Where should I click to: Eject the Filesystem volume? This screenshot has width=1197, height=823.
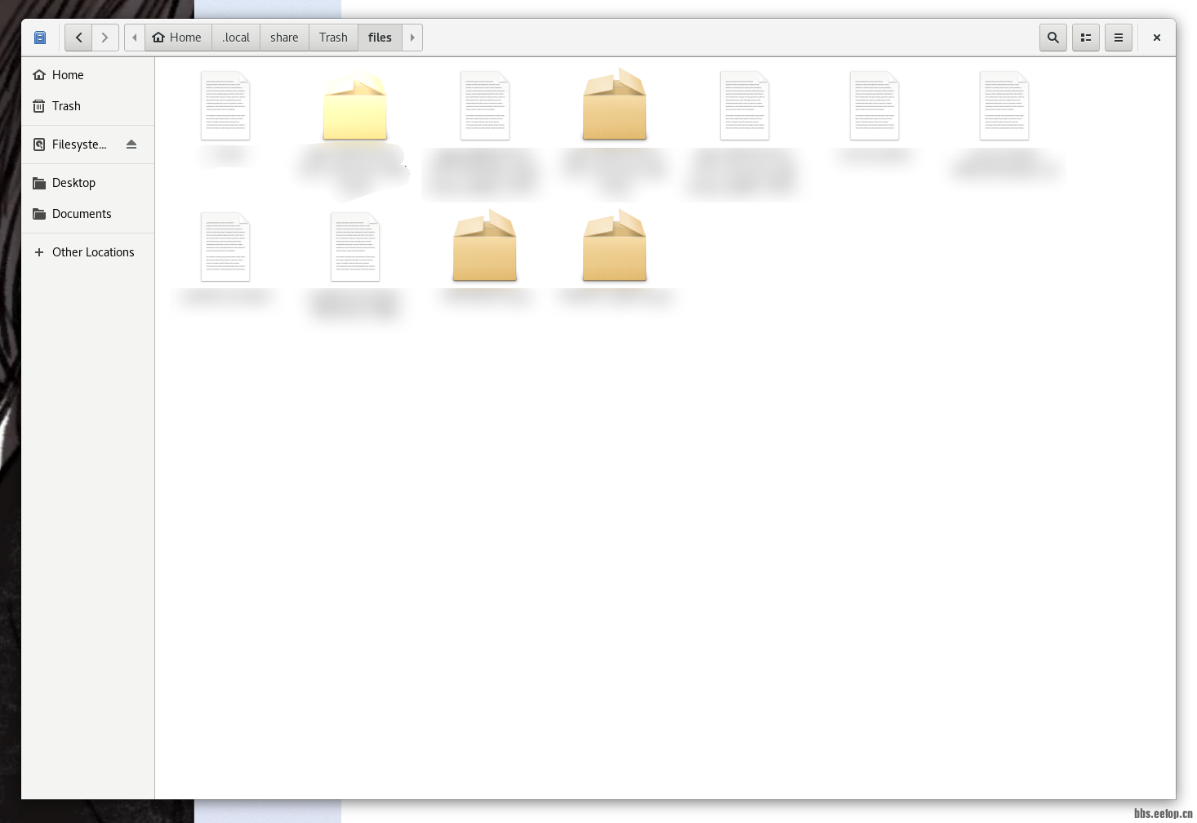[x=131, y=145]
